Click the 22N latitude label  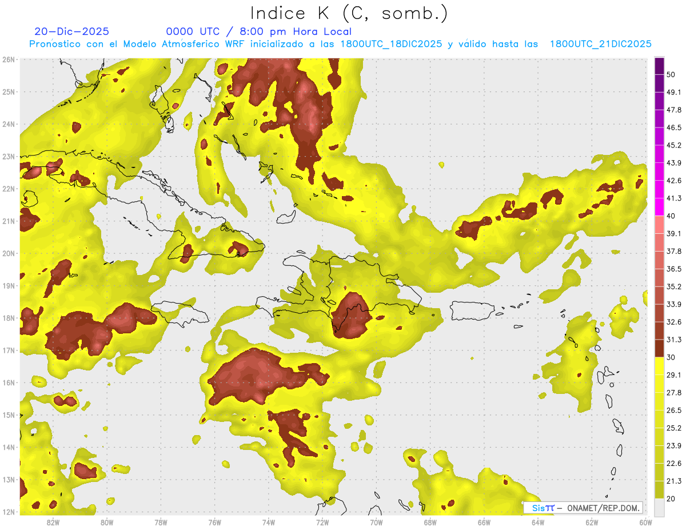(x=8, y=189)
